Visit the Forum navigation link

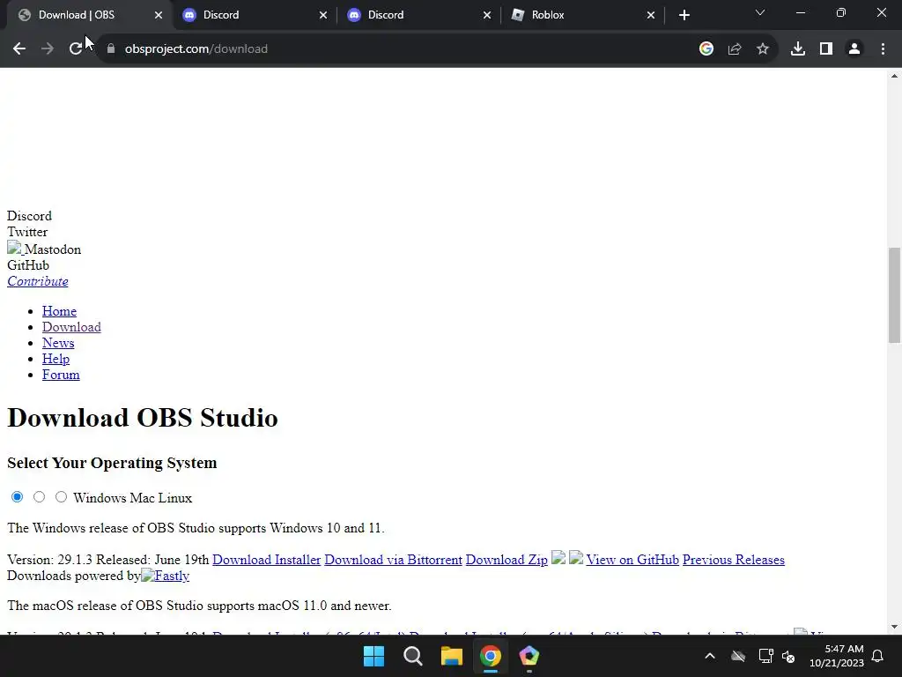pos(61,375)
